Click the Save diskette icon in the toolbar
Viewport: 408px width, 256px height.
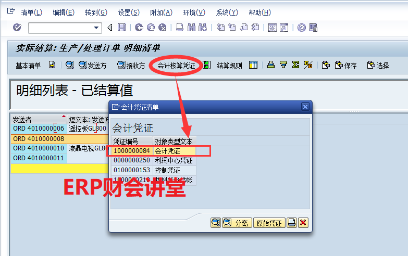[x=121, y=28]
